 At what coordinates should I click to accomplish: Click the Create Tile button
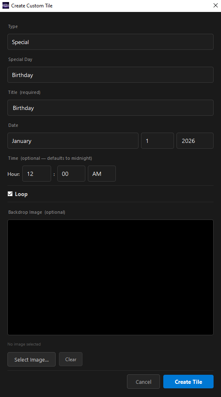(188, 381)
